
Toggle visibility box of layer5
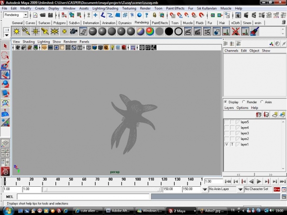click(x=227, y=122)
